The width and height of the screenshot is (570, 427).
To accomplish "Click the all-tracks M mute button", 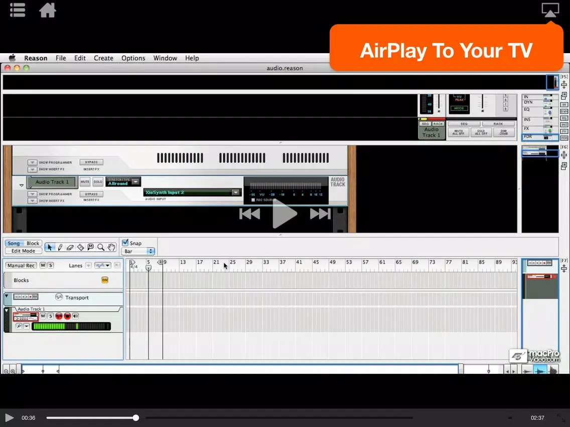I will click(x=43, y=266).
